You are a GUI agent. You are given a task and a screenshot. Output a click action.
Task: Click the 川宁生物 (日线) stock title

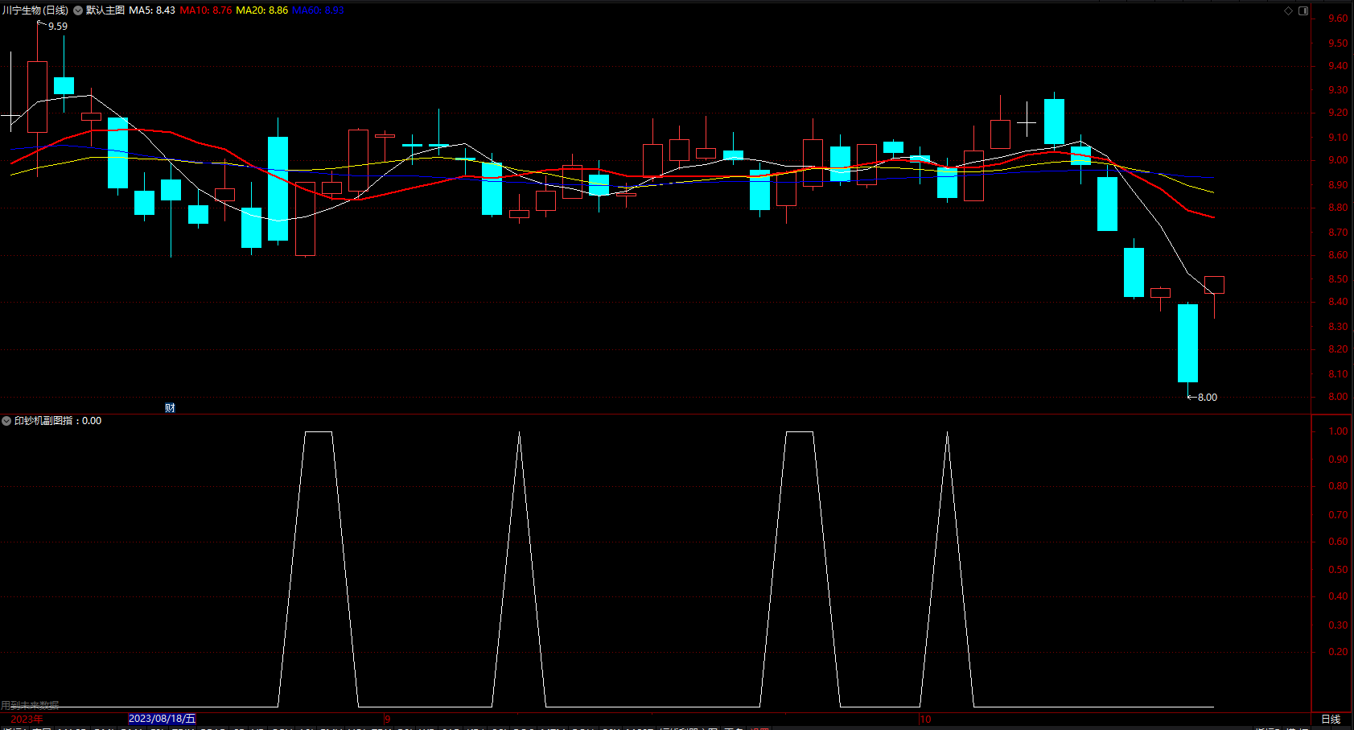(35, 10)
